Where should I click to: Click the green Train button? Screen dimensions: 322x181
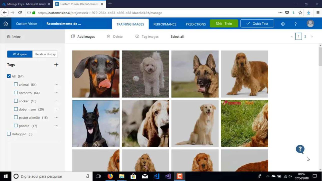[224, 23]
